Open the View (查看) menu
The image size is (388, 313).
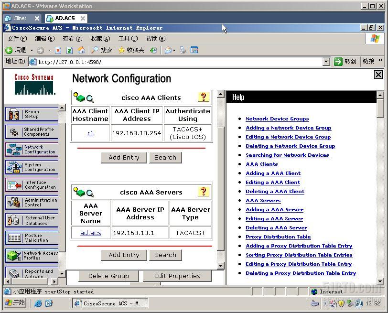[x=72, y=39]
